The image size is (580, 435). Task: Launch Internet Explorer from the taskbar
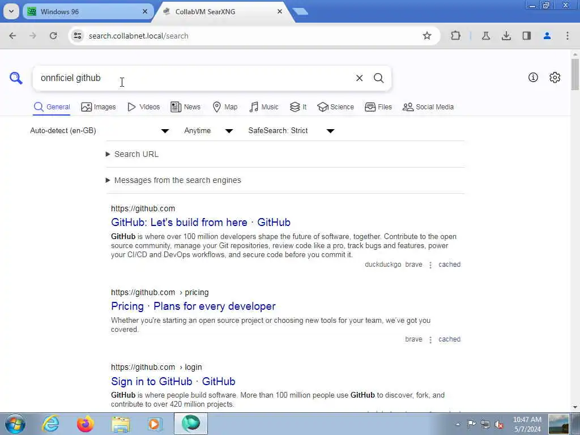[50, 424]
